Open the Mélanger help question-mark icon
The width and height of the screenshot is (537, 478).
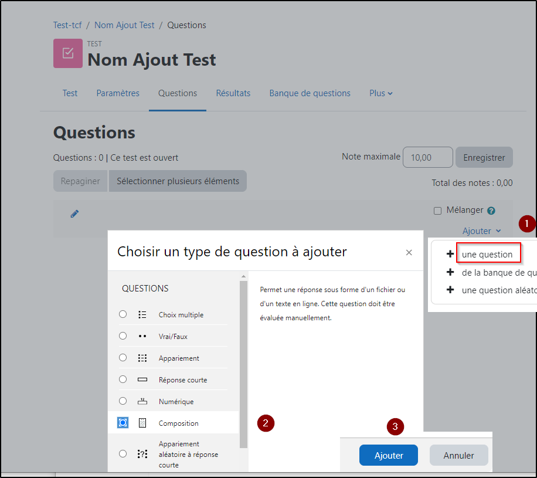[x=491, y=211]
